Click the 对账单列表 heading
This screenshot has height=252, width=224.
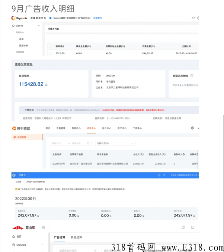[x=53, y=29]
